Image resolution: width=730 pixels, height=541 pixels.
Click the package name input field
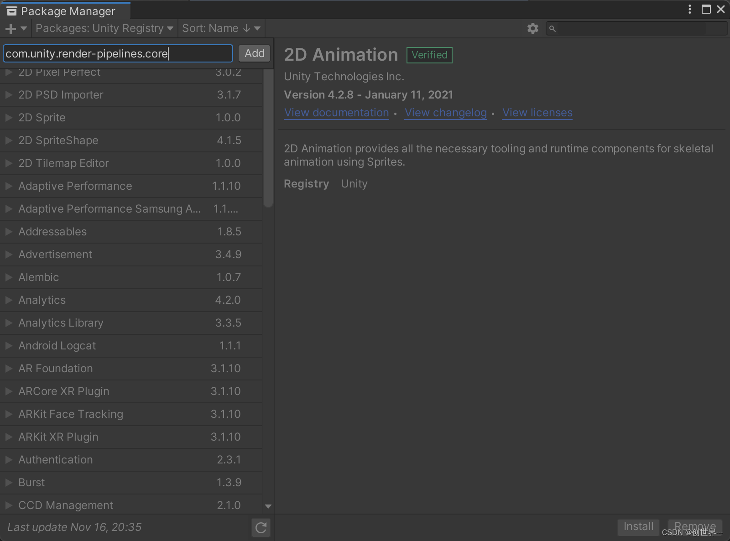click(x=117, y=53)
